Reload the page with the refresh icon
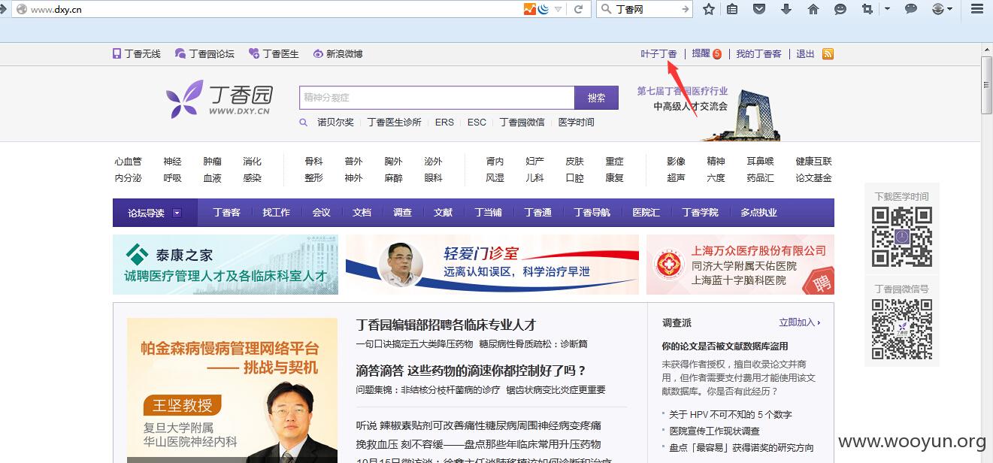This screenshot has height=463, width=993. pyautogui.click(x=578, y=9)
